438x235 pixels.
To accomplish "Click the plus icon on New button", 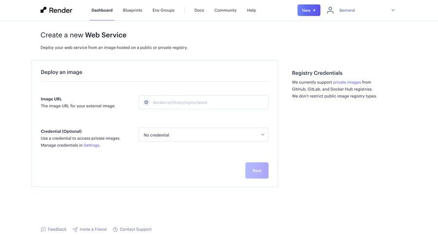I will [x=314, y=10].
